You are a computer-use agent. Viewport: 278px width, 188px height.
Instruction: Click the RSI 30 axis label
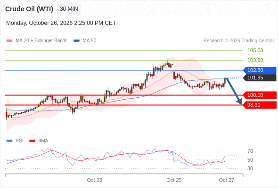click(x=250, y=168)
